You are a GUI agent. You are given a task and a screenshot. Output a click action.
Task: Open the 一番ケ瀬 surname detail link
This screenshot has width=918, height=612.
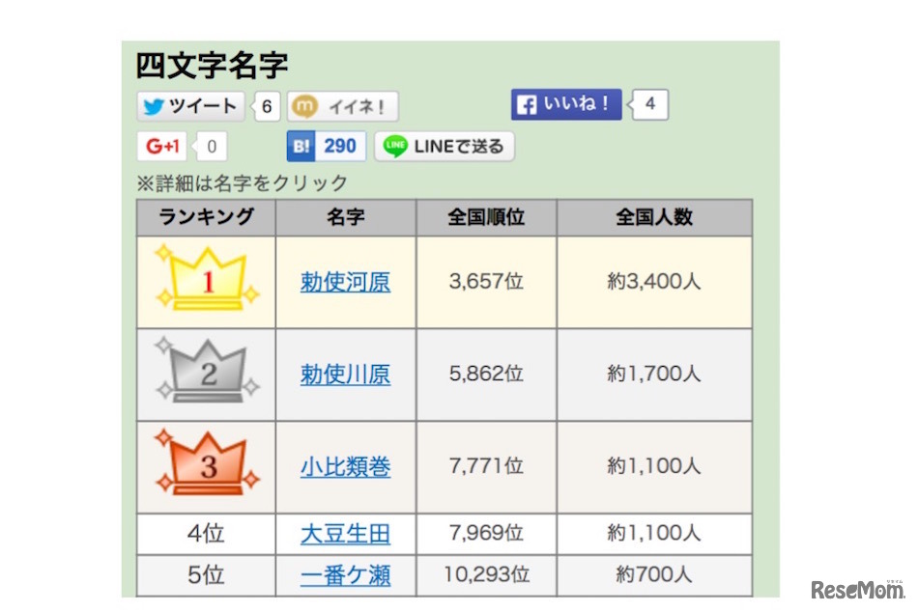345,574
